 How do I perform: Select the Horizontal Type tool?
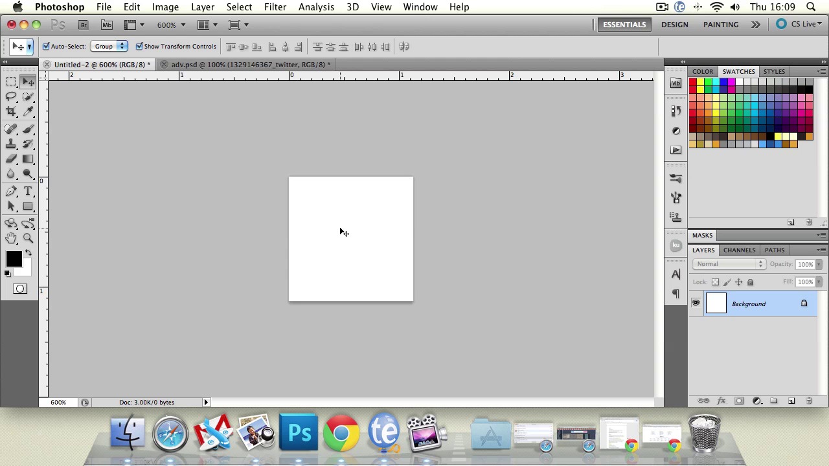click(x=28, y=191)
